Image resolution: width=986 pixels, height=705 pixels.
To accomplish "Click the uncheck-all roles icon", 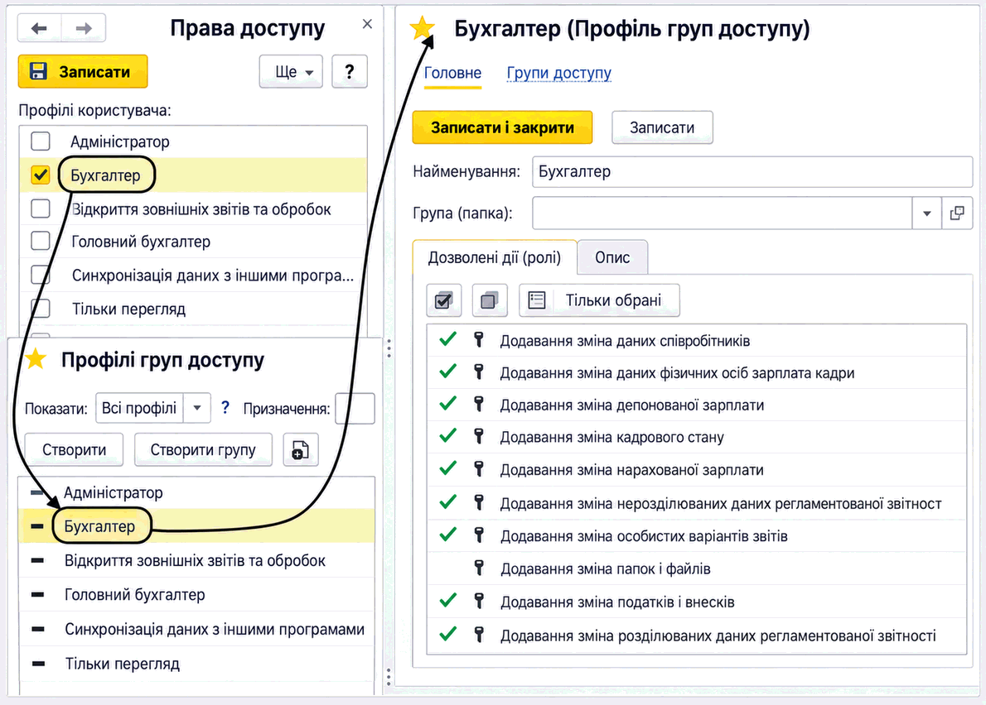I will pyautogui.click(x=489, y=300).
